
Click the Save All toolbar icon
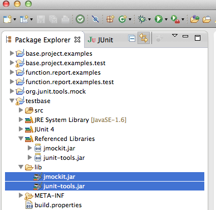pos(53,19)
